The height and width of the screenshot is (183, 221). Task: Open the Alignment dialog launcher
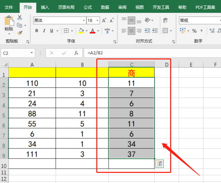[x=173, y=42]
